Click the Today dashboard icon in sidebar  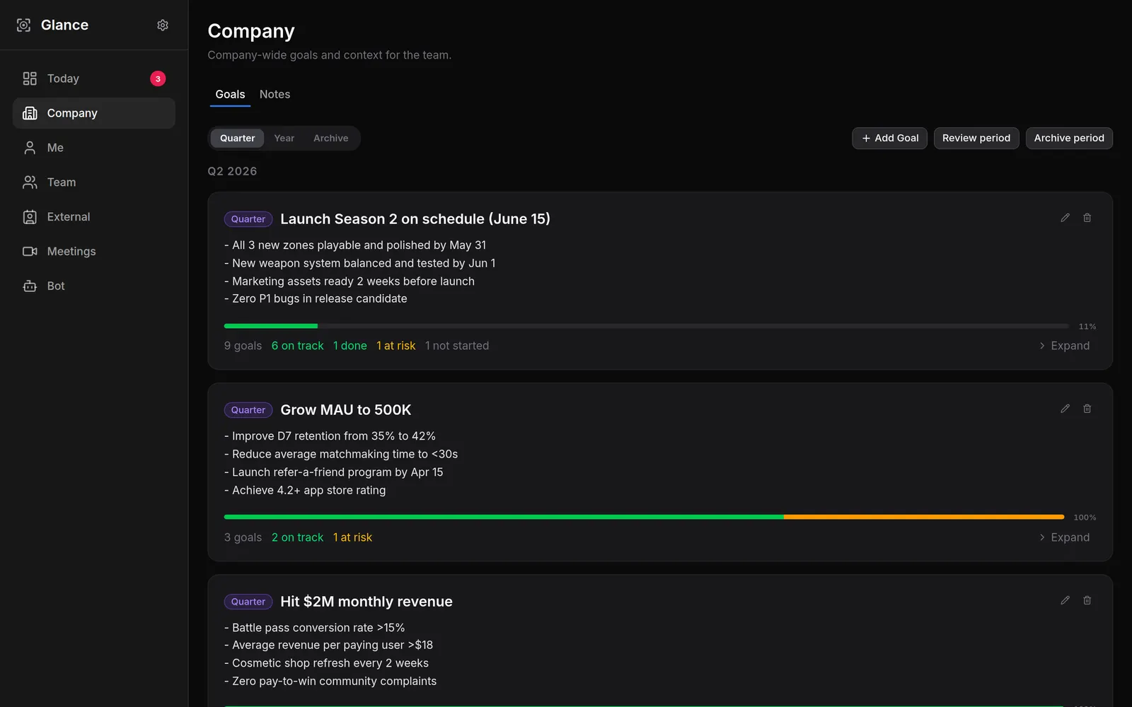(x=30, y=78)
